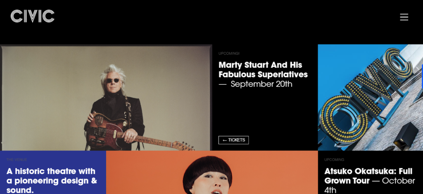Click the THE VENUE label
Viewport: 423px width, 194px height.
pos(17,160)
